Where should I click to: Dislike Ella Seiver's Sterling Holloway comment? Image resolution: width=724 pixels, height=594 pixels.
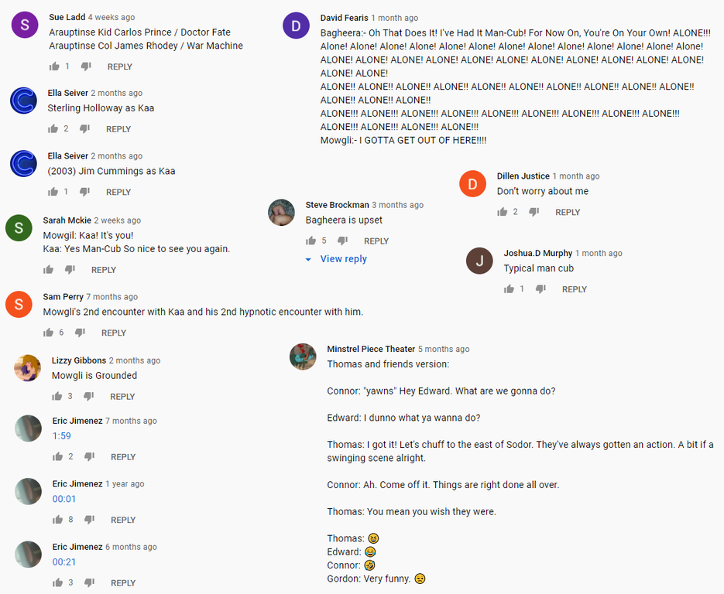click(84, 129)
